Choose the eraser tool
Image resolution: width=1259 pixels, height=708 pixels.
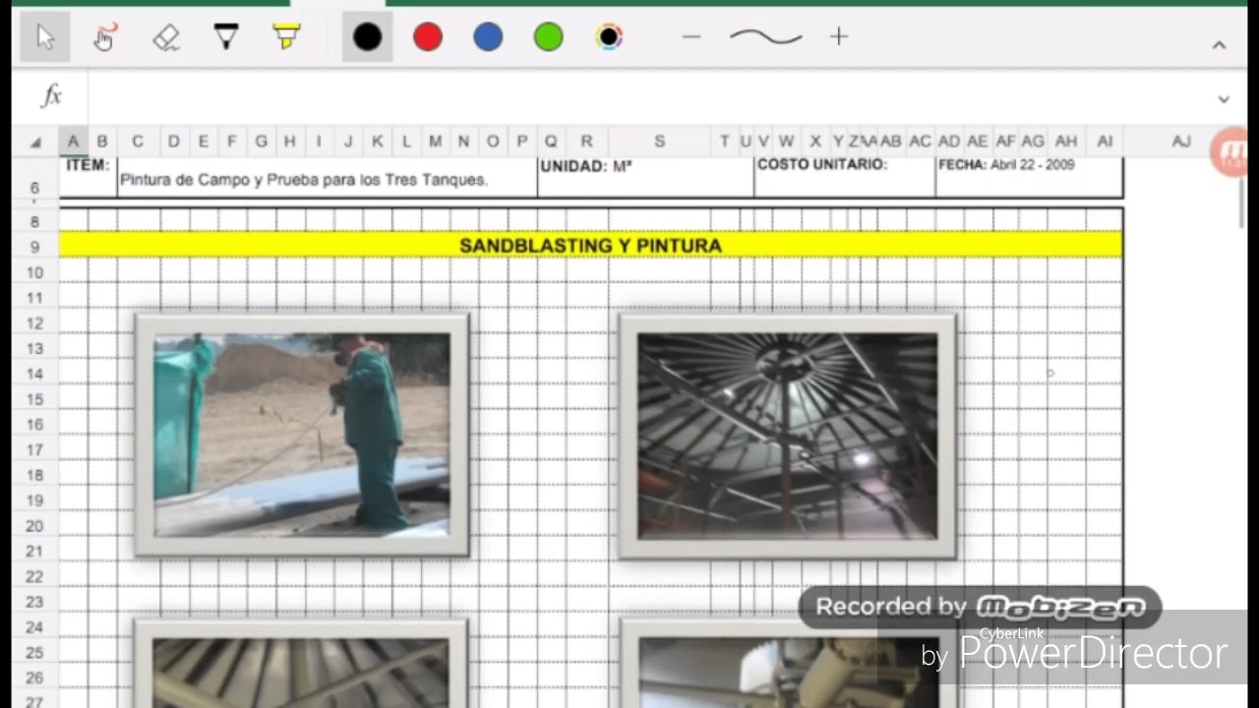pos(166,37)
